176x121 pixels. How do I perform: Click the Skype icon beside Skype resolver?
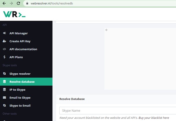click(x=4, y=74)
